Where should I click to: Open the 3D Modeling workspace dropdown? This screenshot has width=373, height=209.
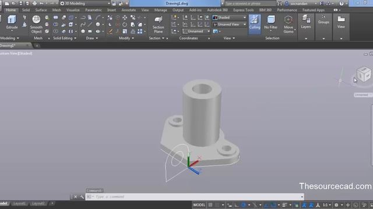85,3
